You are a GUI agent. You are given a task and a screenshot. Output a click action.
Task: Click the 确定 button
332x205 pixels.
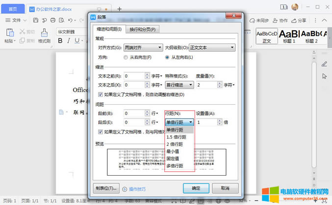coord(196,188)
